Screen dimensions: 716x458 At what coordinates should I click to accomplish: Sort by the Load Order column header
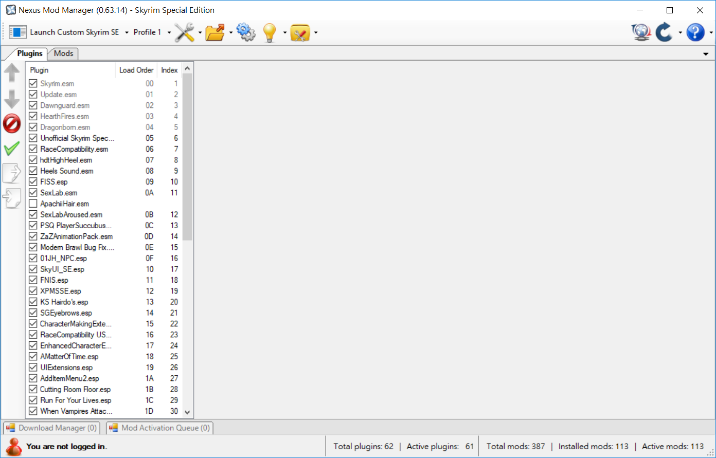tap(136, 70)
